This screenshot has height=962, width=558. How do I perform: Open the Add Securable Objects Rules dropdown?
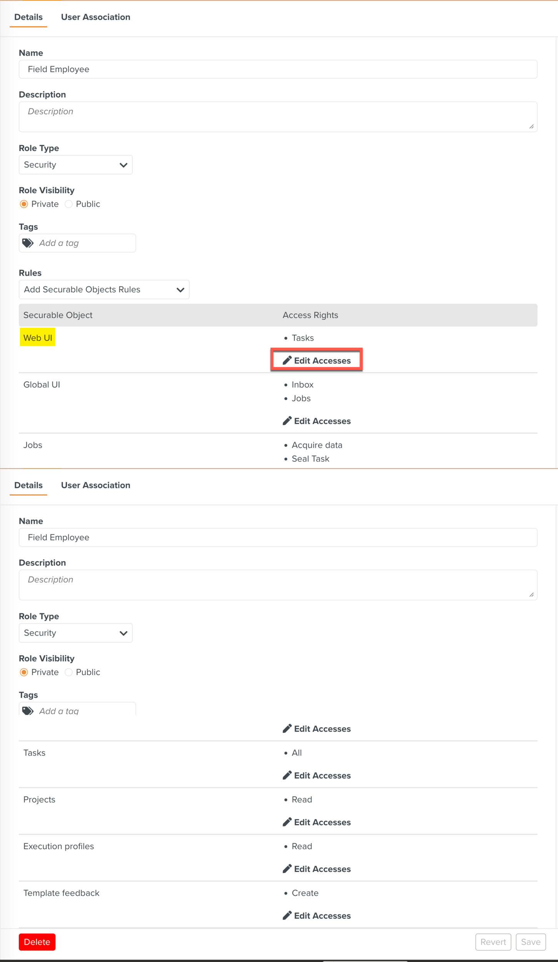tap(104, 289)
